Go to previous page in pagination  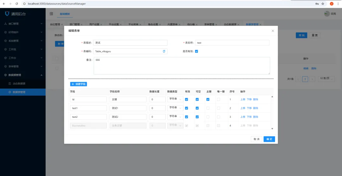[298, 79]
